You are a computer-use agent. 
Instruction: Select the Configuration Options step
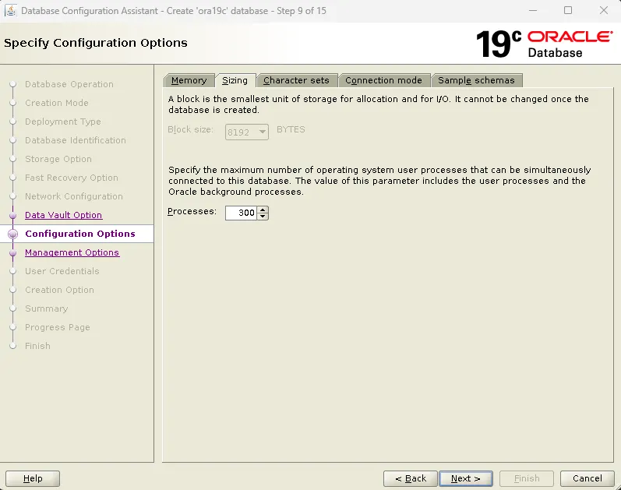coord(80,234)
